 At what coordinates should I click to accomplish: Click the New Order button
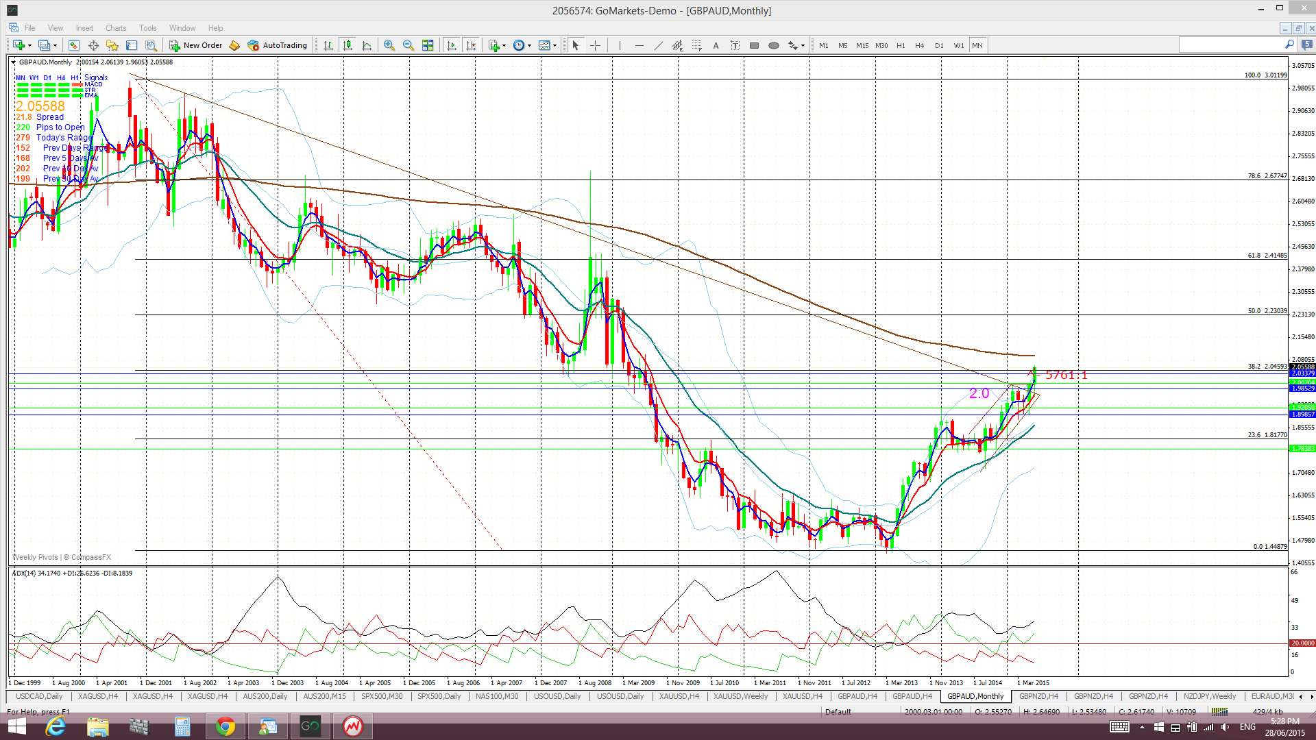click(x=196, y=45)
